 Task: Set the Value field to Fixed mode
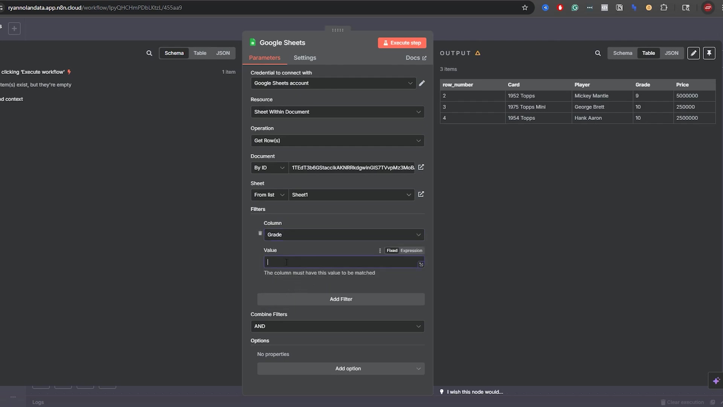pos(392,251)
